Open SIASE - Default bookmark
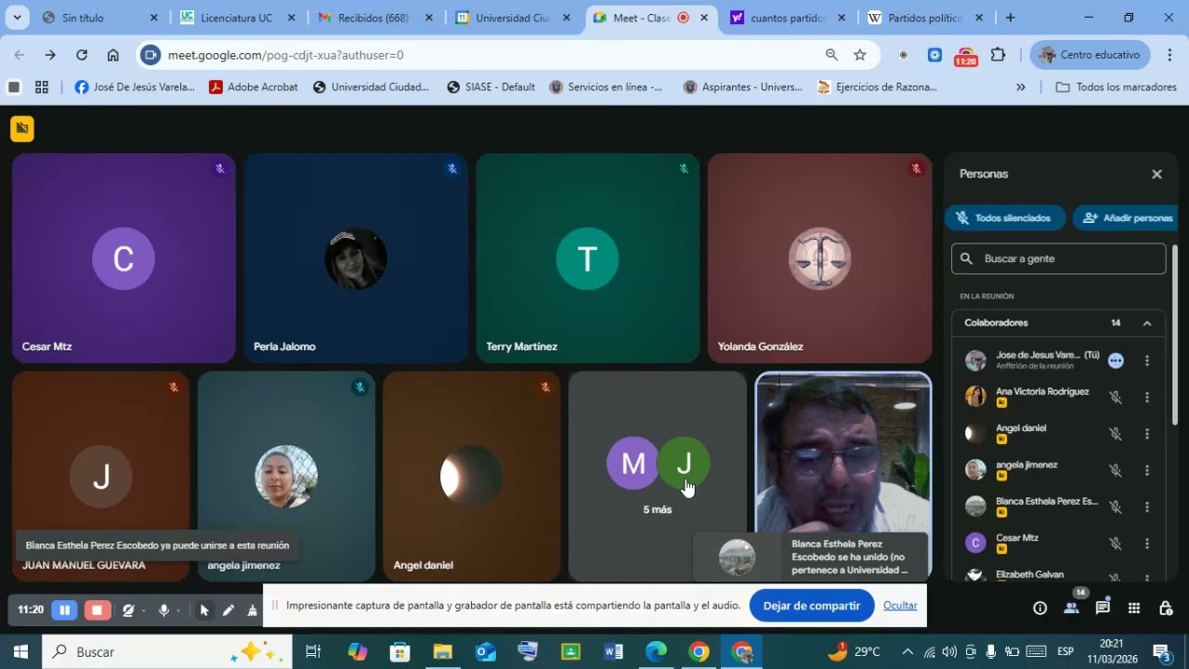 [x=490, y=87]
